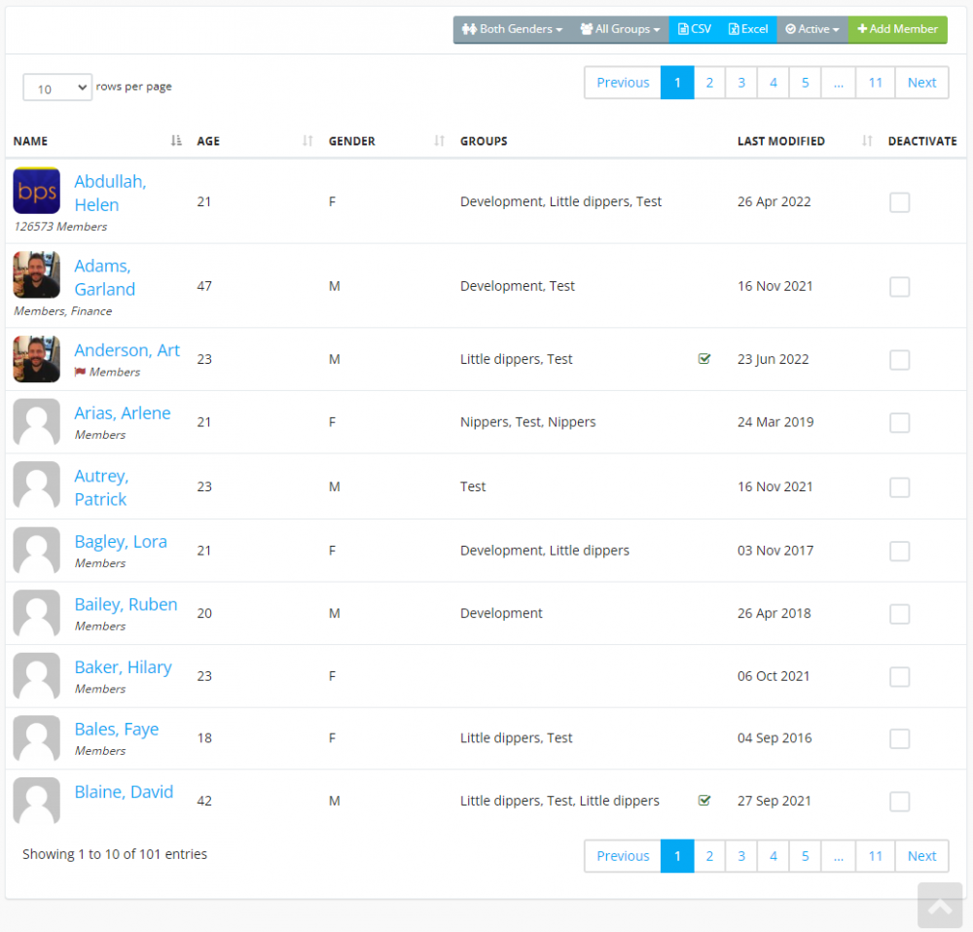Click the bps avatar for Abdullah, Helen

[x=36, y=191]
